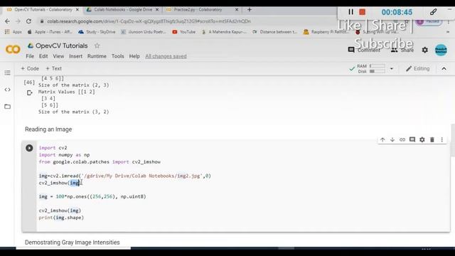Open Files folder sidebar icon
The width and height of the screenshot is (455, 256).
click(x=8, y=107)
